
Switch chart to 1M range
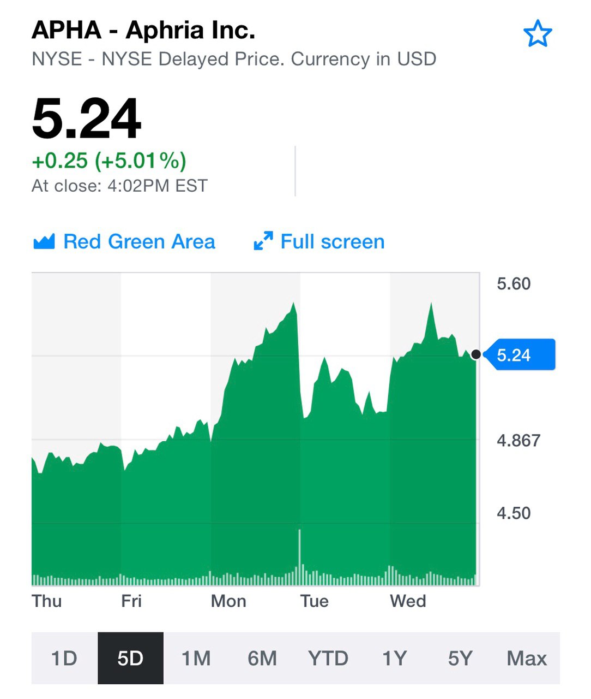coord(196,658)
